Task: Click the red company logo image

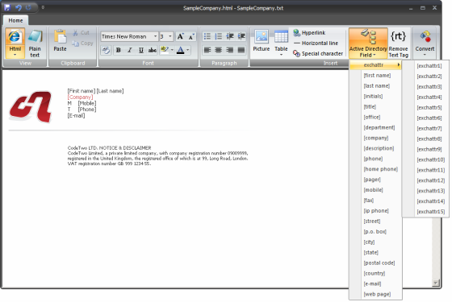Action: (31, 107)
